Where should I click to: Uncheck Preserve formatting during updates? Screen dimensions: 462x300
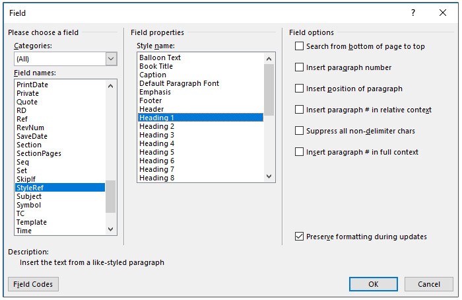pos(300,237)
